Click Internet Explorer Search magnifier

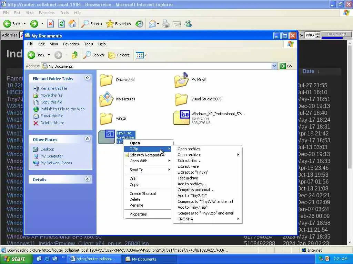click(85, 24)
